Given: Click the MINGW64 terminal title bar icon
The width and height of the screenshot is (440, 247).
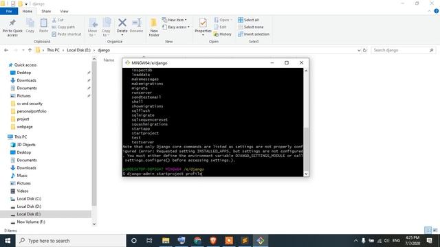Looking at the screenshot, I should pyautogui.click(x=127, y=62).
